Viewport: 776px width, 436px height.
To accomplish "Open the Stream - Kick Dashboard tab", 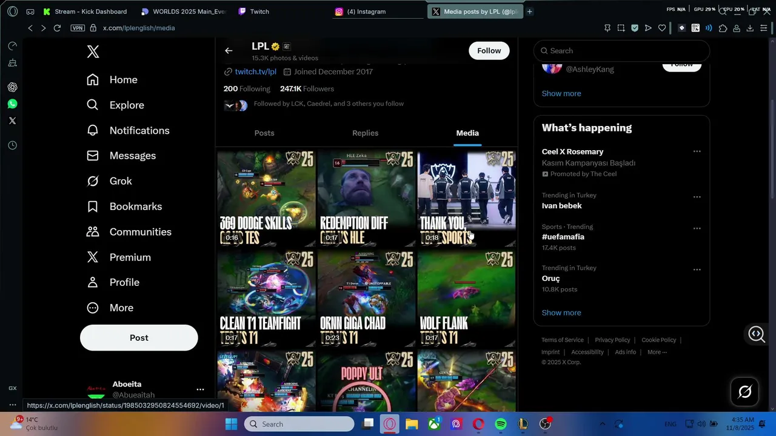I will pos(85,12).
